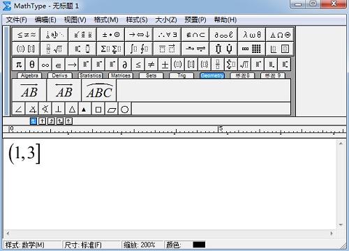This screenshot has height=251, width=349.
Task: Open the arrow symbols palette (→⇔↓)
Action: (x=139, y=35)
